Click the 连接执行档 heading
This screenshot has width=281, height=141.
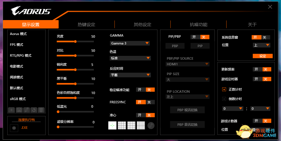[26, 120]
